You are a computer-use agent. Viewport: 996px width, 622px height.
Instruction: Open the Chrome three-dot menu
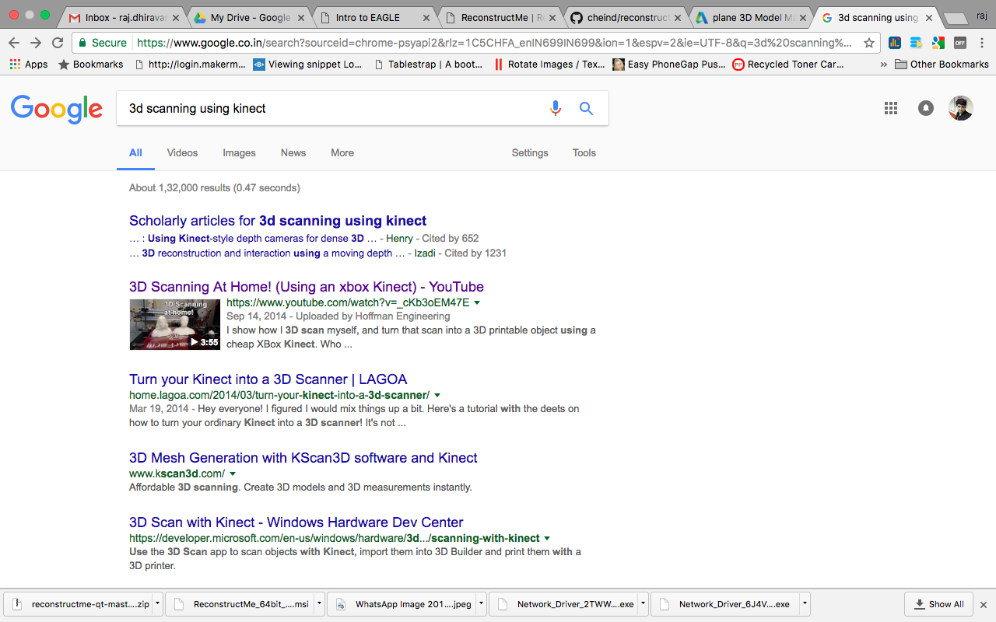[983, 43]
